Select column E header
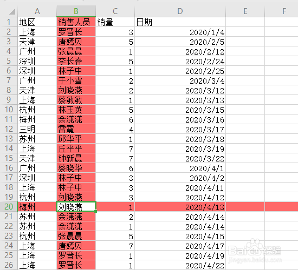Viewport: 298px width, 270px height. pyautogui.click(x=245, y=11)
